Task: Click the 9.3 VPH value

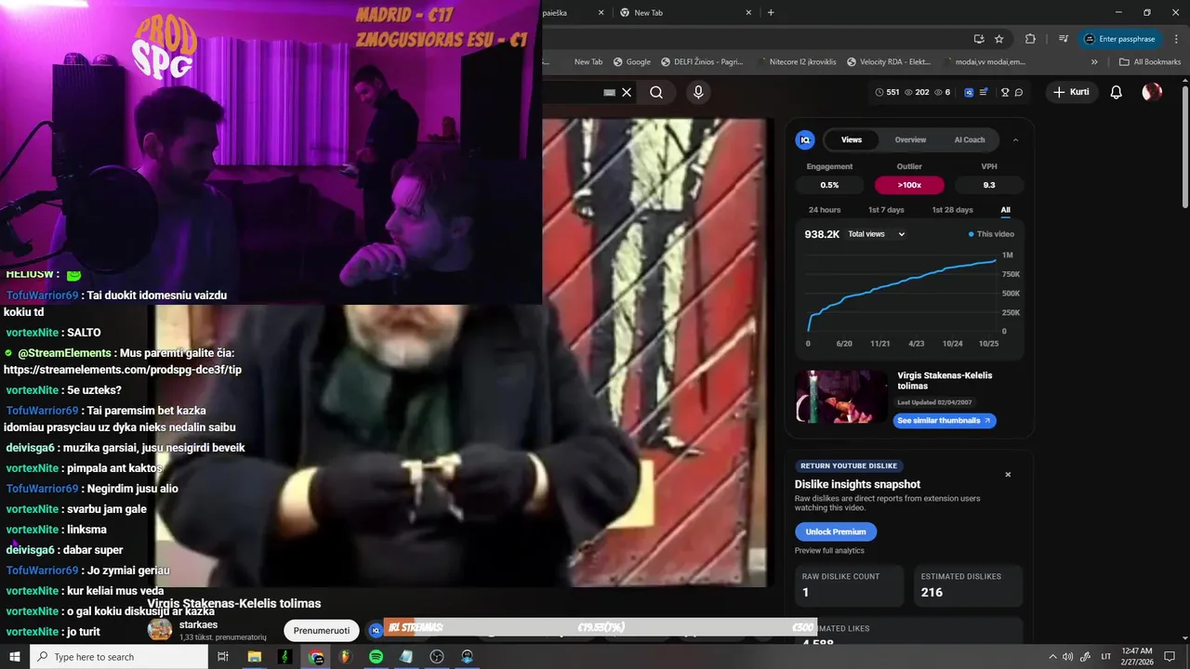Action: coord(989,185)
